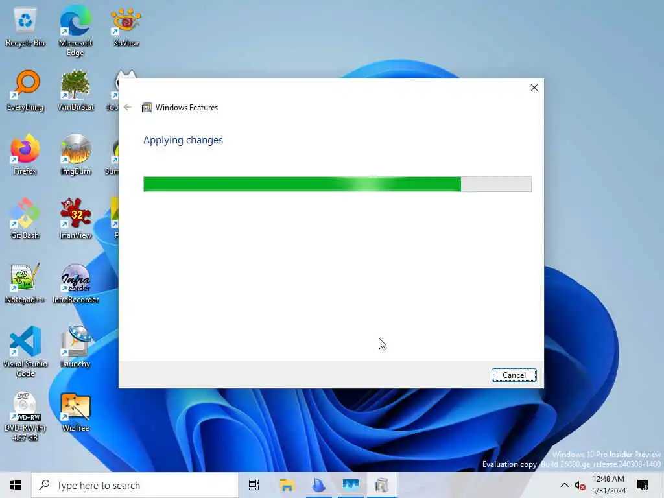Open the Windows Start menu
The image size is (664, 498).
[16, 485]
